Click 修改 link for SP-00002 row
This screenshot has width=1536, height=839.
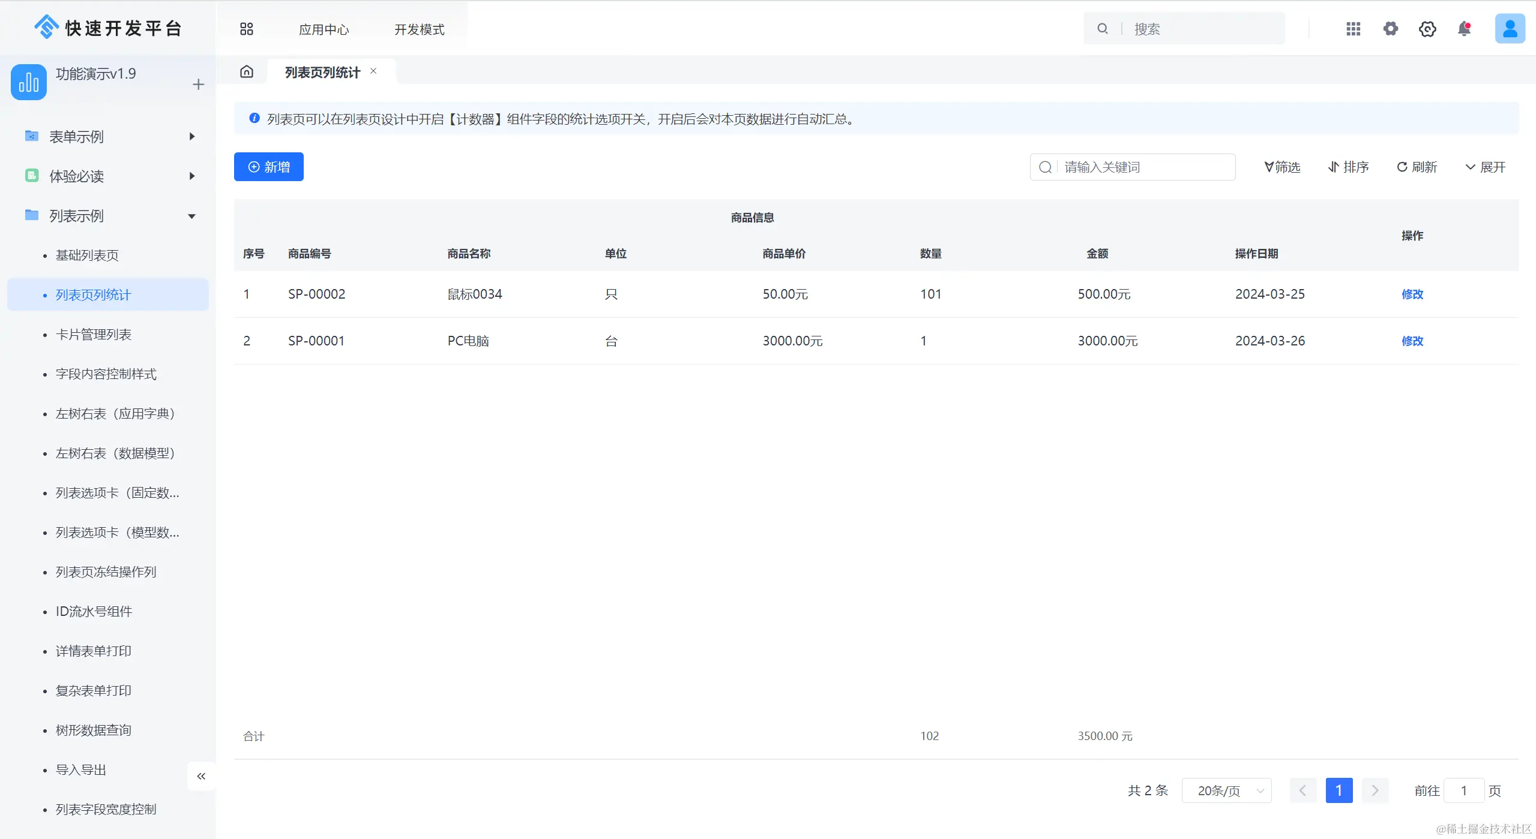pyautogui.click(x=1412, y=294)
